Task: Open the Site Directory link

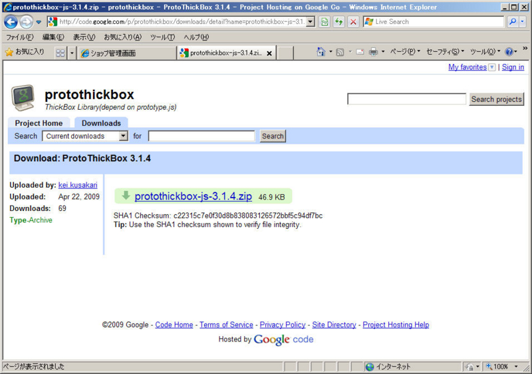Action: 334,325
